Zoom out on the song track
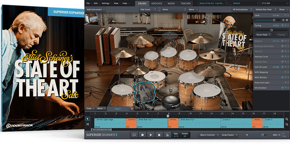The width and height of the screenshot is (290, 149). pos(287,125)
